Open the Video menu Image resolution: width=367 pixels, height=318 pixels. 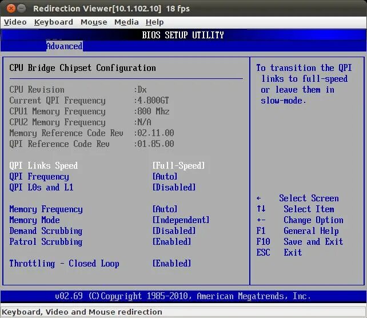tap(15, 22)
